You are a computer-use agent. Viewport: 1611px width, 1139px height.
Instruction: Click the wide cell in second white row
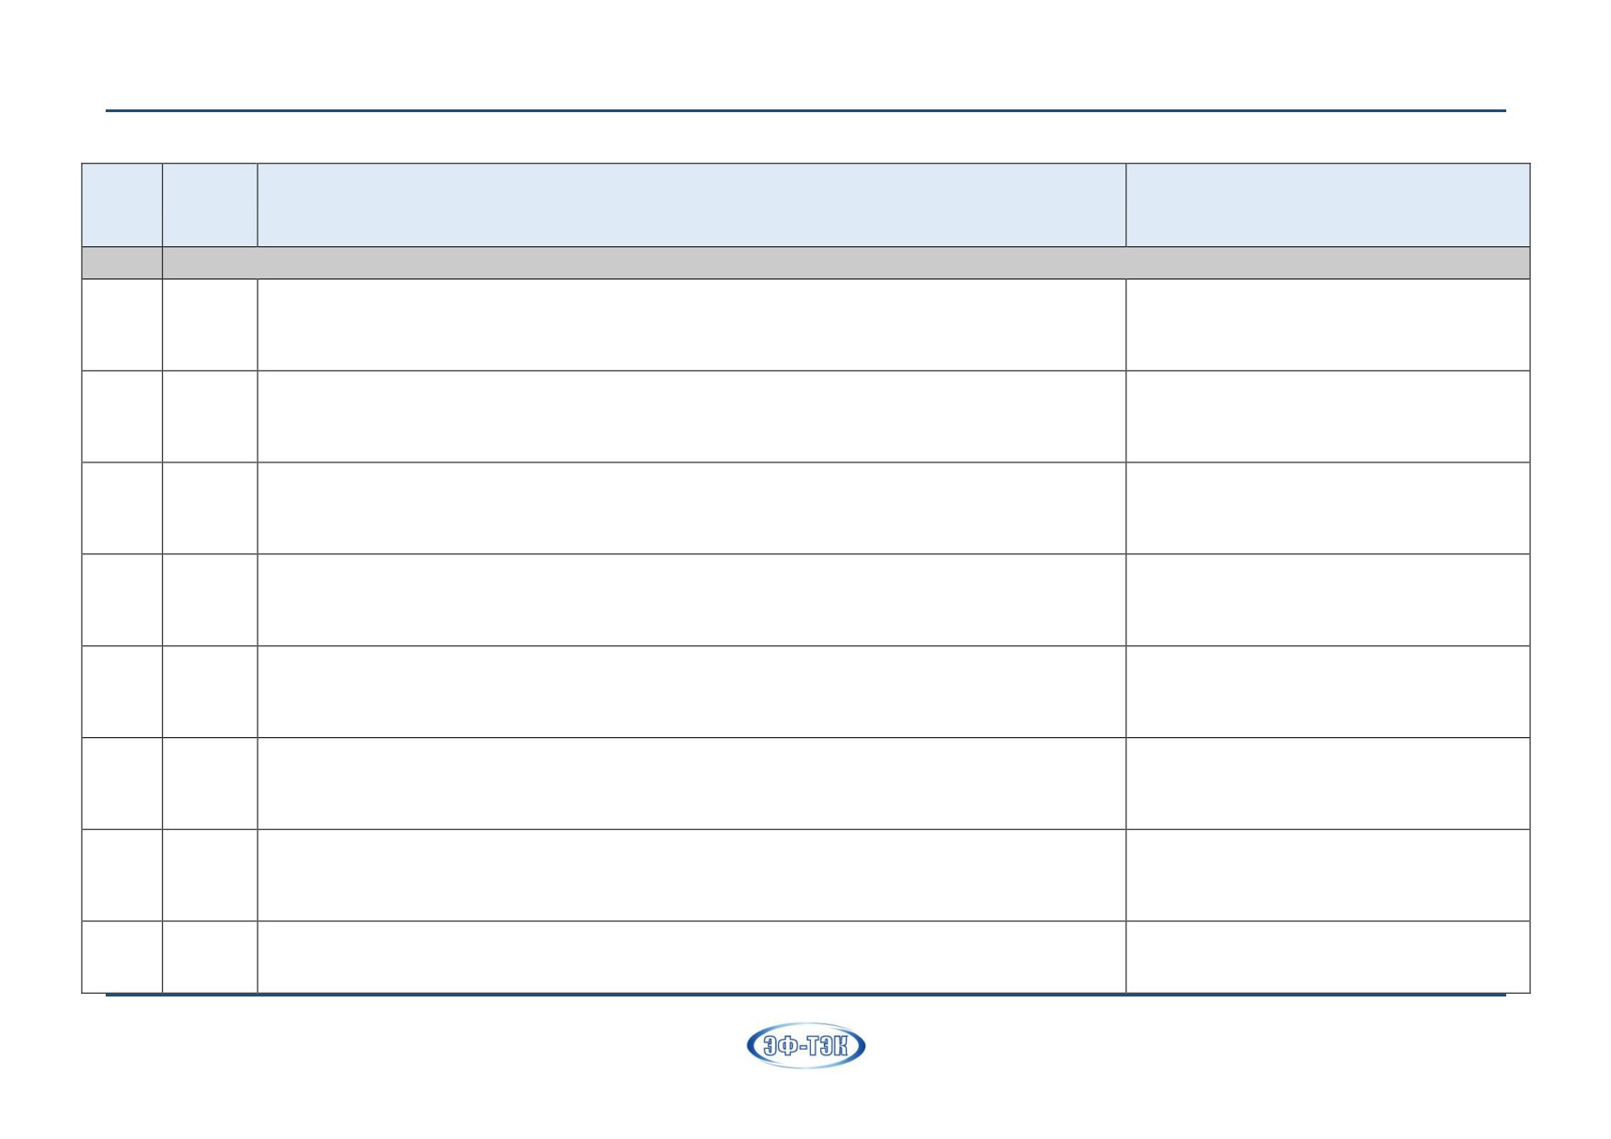coord(691,416)
